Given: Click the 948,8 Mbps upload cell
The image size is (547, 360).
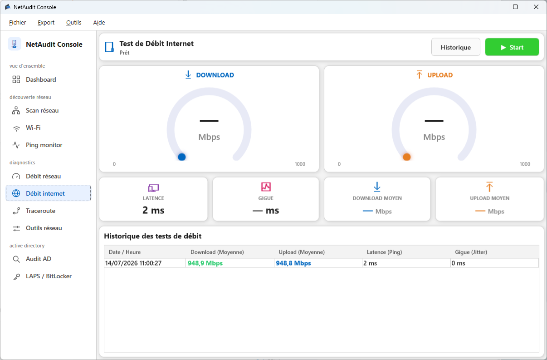Looking at the screenshot, I should (318, 263).
